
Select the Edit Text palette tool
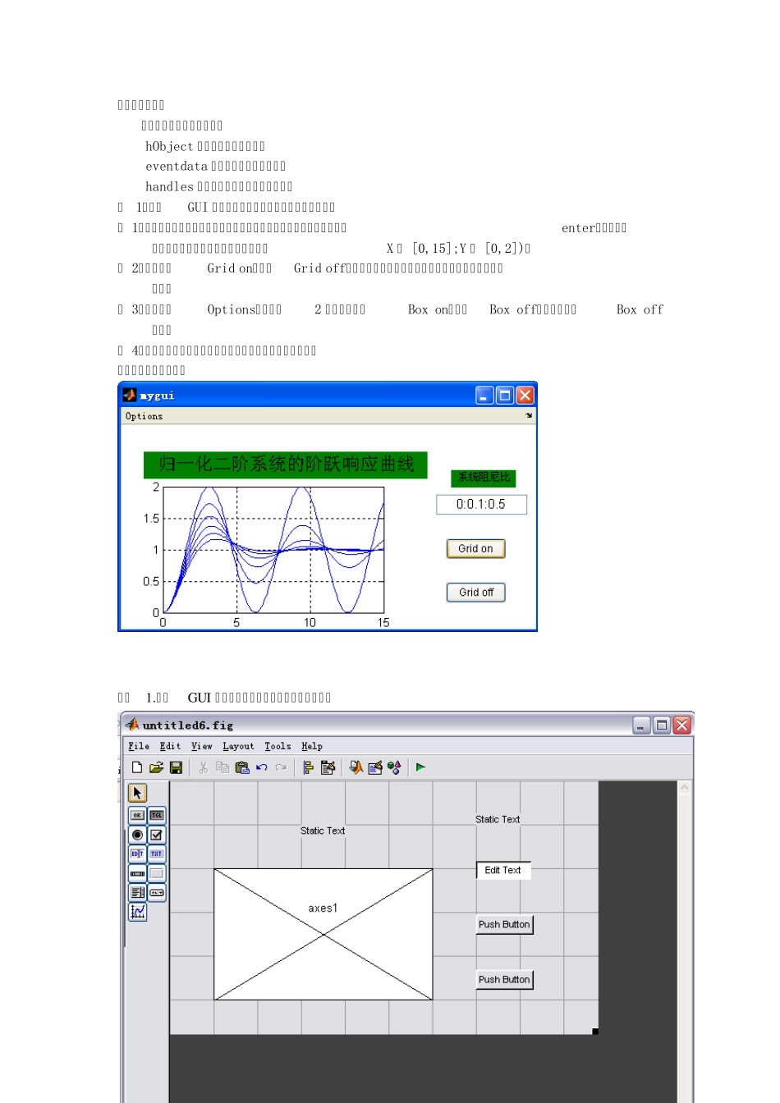(x=137, y=854)
